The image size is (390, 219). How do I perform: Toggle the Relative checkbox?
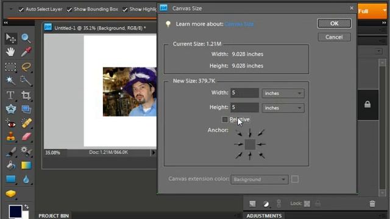coord(225,119)
